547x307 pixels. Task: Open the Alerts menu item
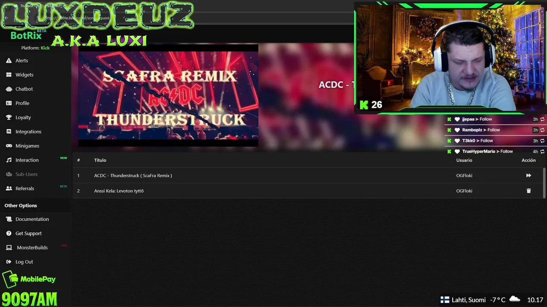tap(22, 61)
